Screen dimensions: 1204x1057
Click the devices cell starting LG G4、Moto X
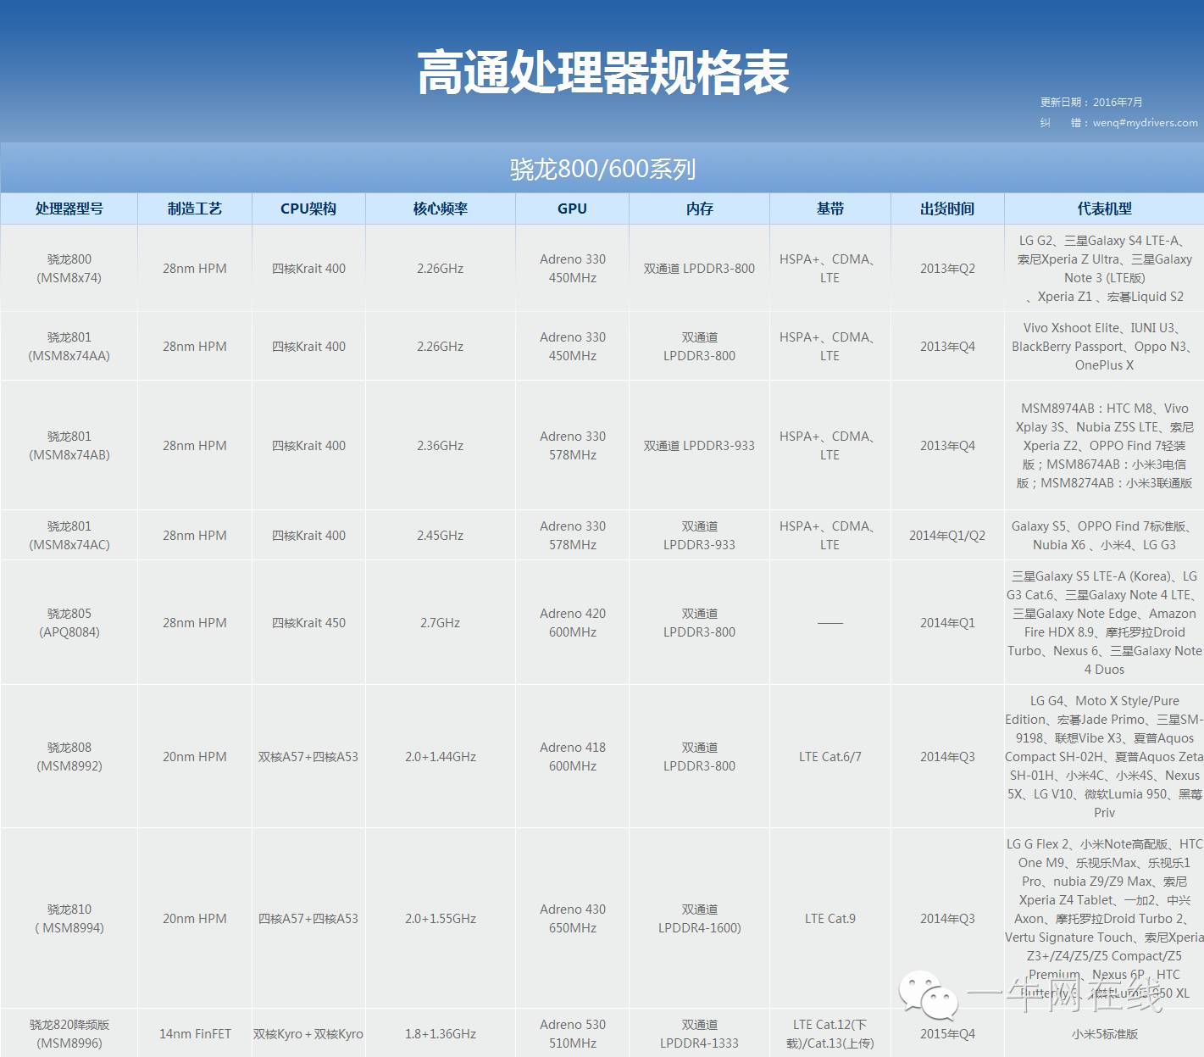tap(1105, 757)
